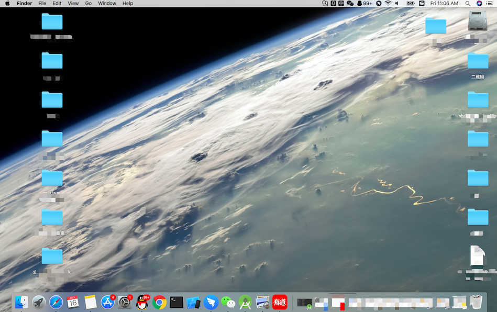Open Calendar showing 16 in Dock

click(x=73, y=302)
